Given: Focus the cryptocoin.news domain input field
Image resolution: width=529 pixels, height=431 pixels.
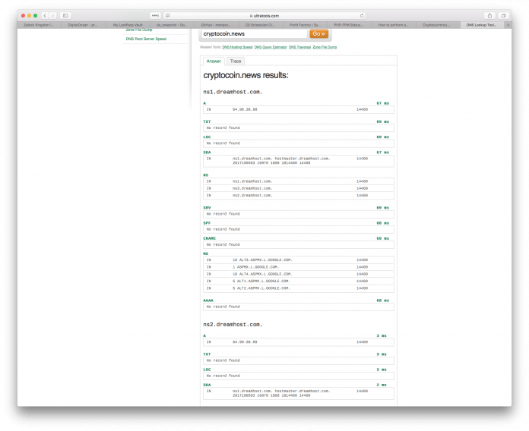Looking at the screenshot, I should pyautogui.click(x=255, y=33).
